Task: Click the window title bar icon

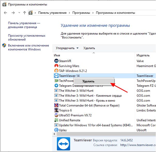Action: click(4, 4)
